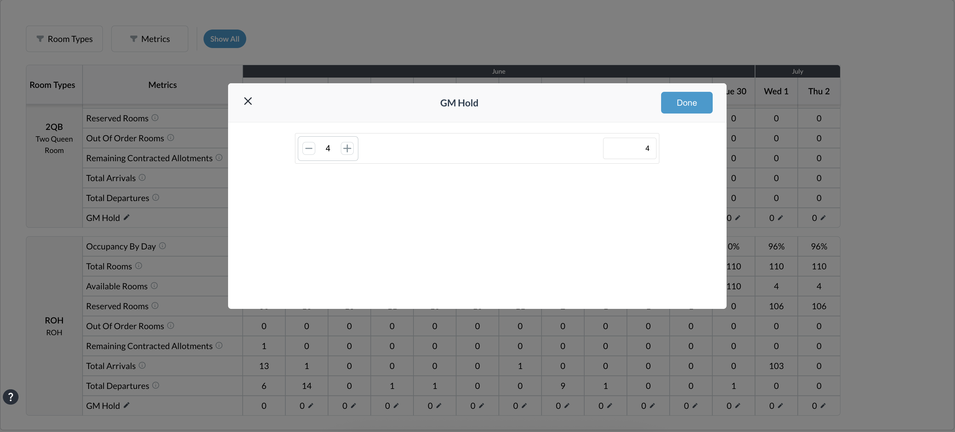
Task: Click info icon next to 2QB Out Of Order Rooms
Action: click(170, 138)
